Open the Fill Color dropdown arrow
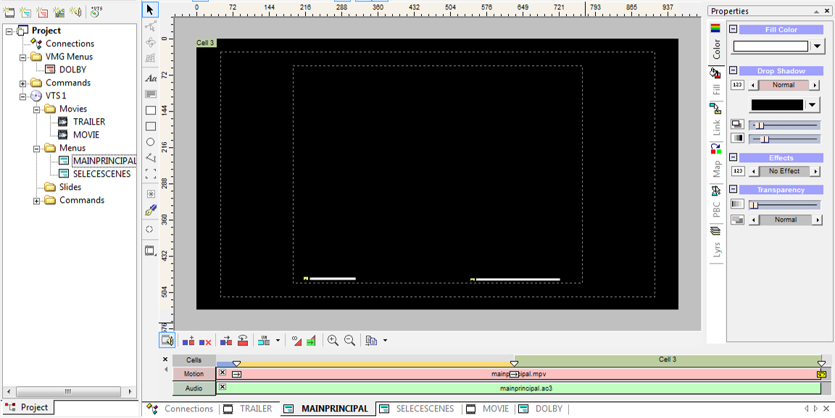 click(x=817, y=46)
